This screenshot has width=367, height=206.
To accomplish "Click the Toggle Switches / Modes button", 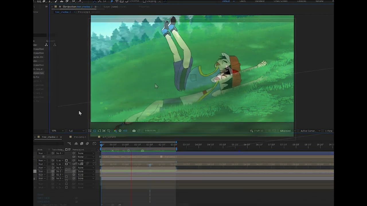I will click(54, 205).
